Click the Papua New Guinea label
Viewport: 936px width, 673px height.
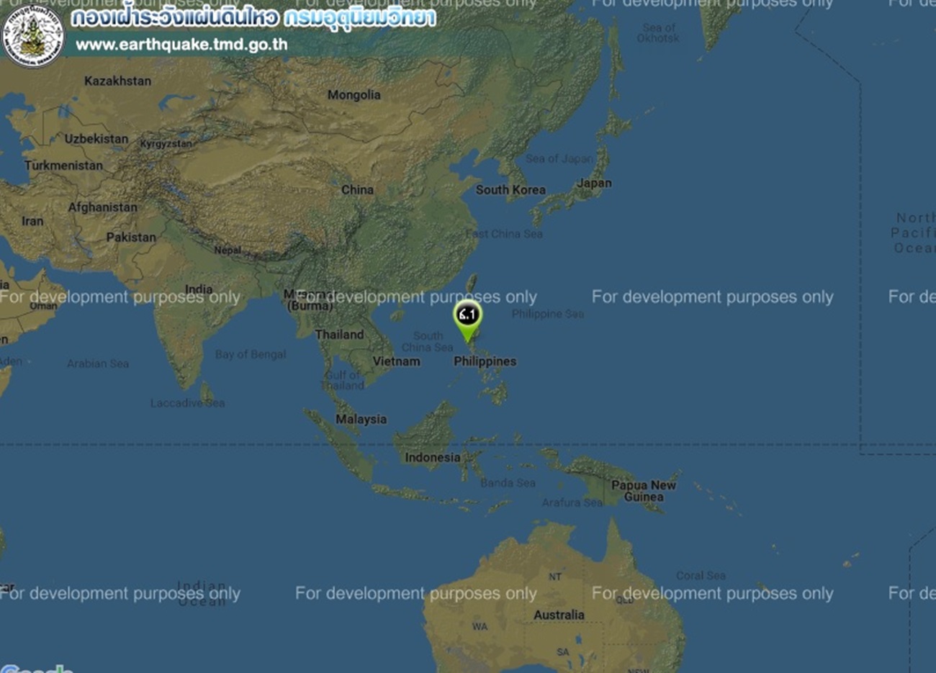(644, 491)
